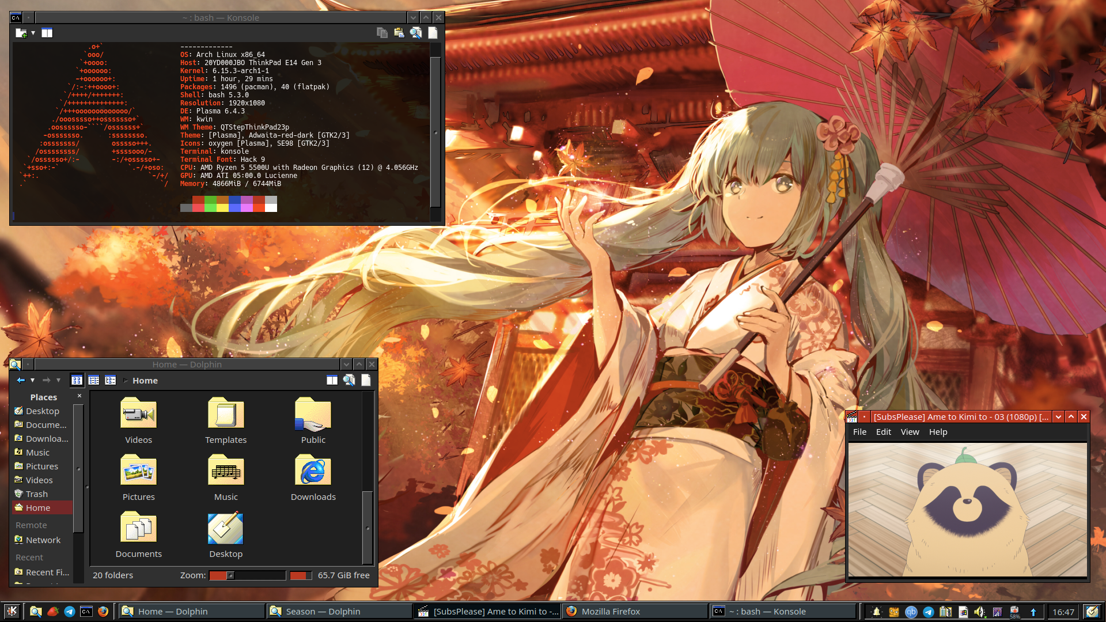Select the Downloads folder icon

coord(313,471)
